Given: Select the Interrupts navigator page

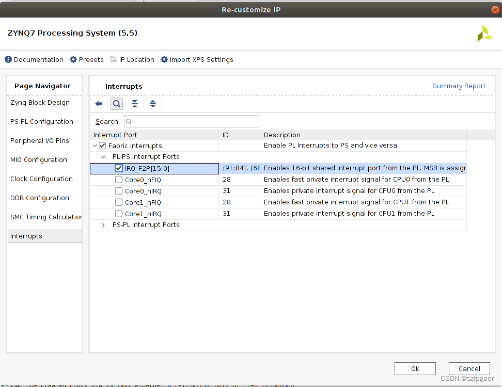Looking at the screenshot, I should [44, 236].
